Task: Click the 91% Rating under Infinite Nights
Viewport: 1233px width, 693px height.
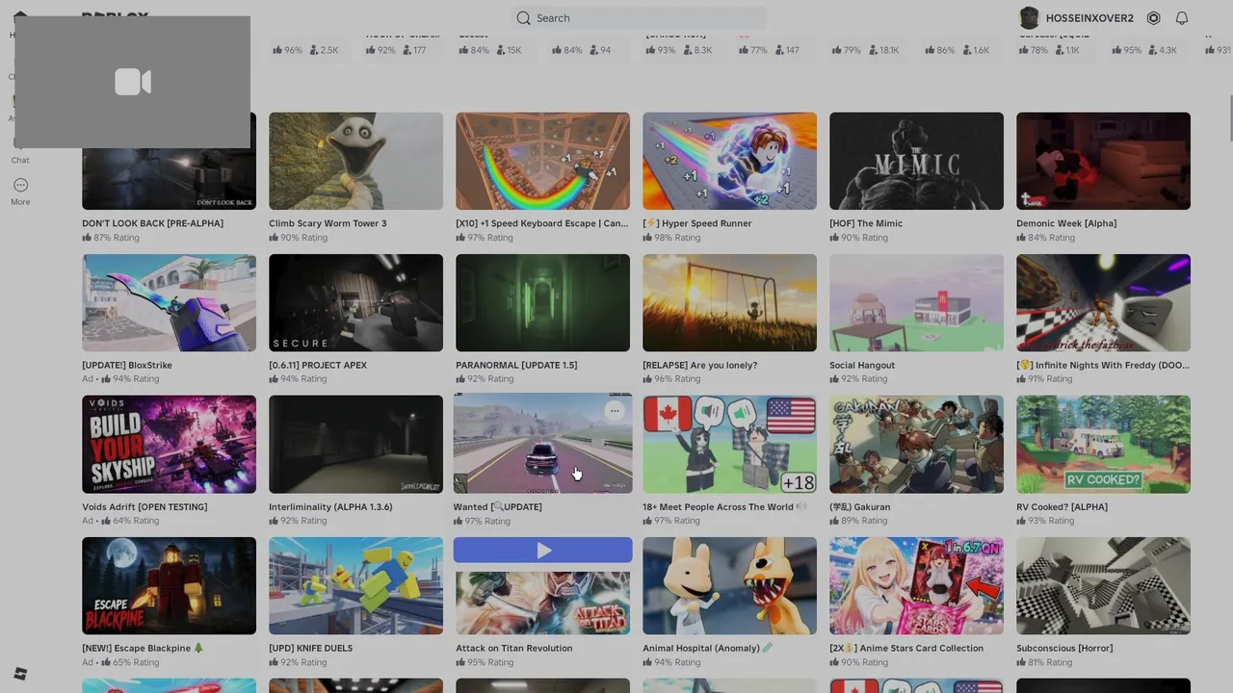Action: click(x=1044, y=379)
